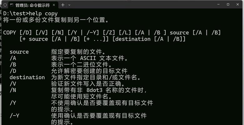Viewport: 244px width, 125px height.
Task: Expand the new tab profile dropdown chevron
Action: click(70, 5)
